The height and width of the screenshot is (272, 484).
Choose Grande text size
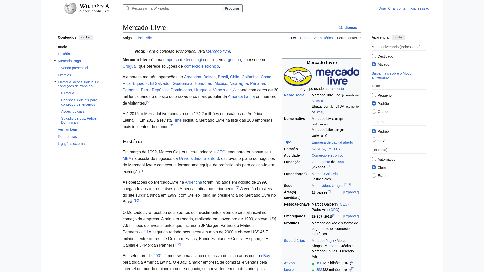[374, 111]
